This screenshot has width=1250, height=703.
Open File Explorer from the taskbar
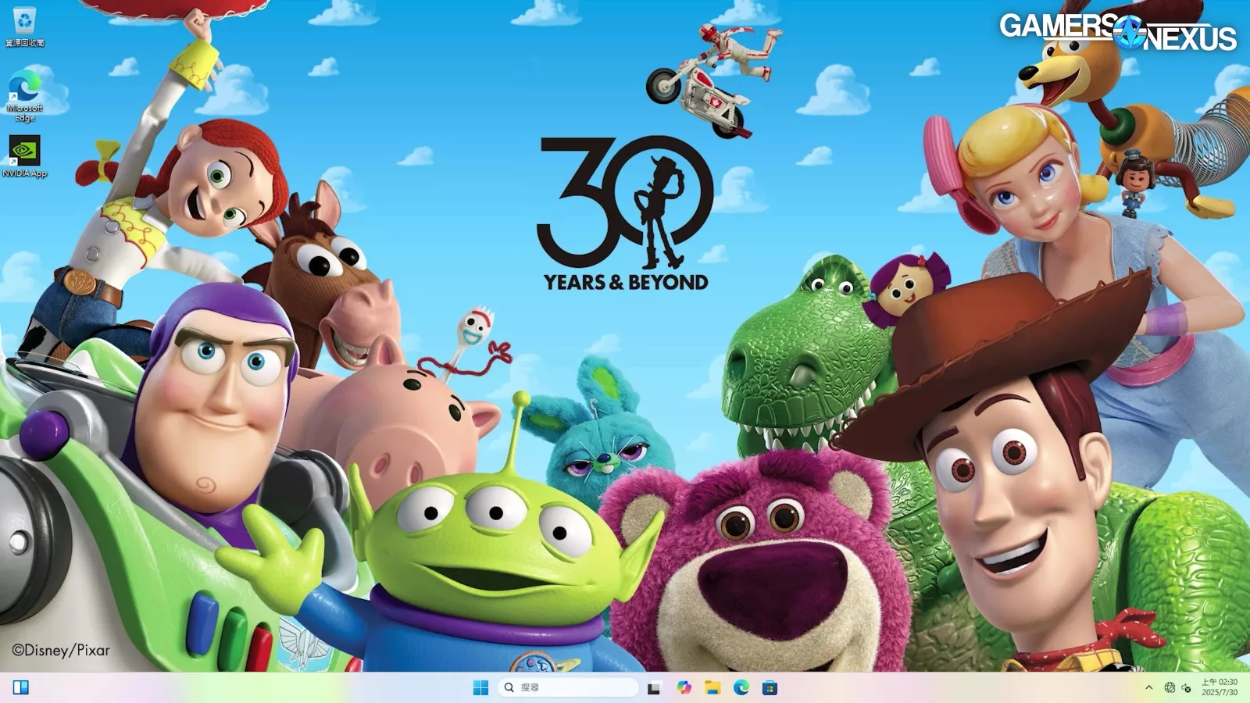(x=712, y=687)
